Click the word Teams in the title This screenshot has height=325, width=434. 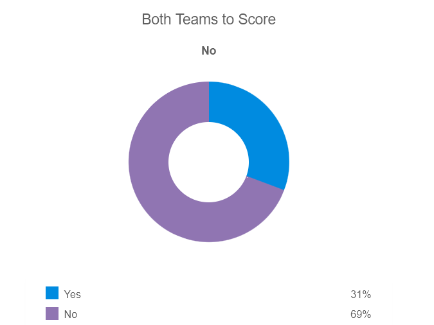(x=196, y=19)
